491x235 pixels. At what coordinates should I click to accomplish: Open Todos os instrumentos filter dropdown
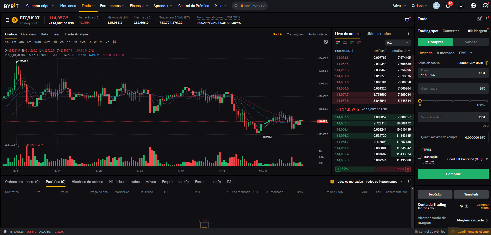(384, 182)
